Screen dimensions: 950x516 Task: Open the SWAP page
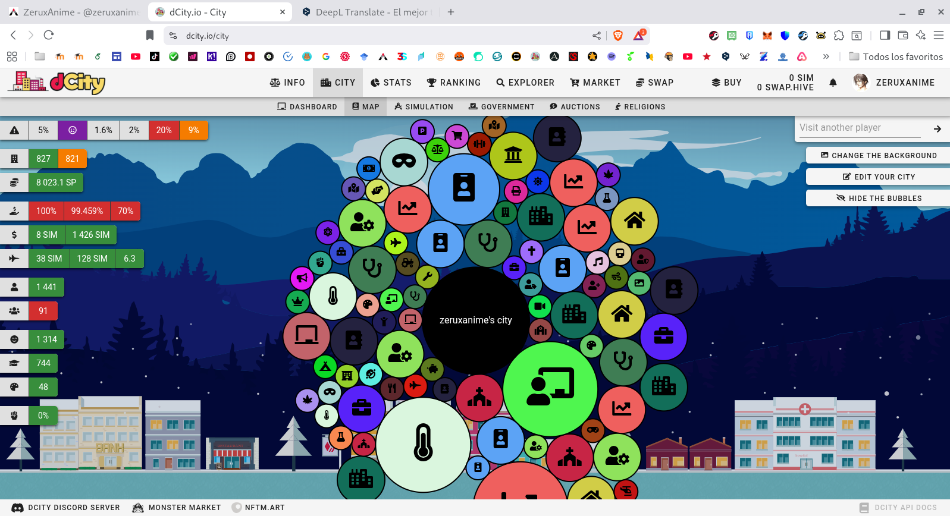coord(654,83)
